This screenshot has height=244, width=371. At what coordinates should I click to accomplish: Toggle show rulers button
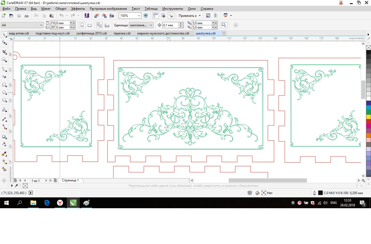click(x=156, y=16)
